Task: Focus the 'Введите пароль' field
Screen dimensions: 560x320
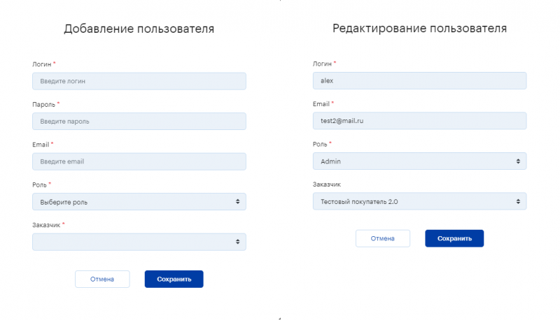Action: 139,121
